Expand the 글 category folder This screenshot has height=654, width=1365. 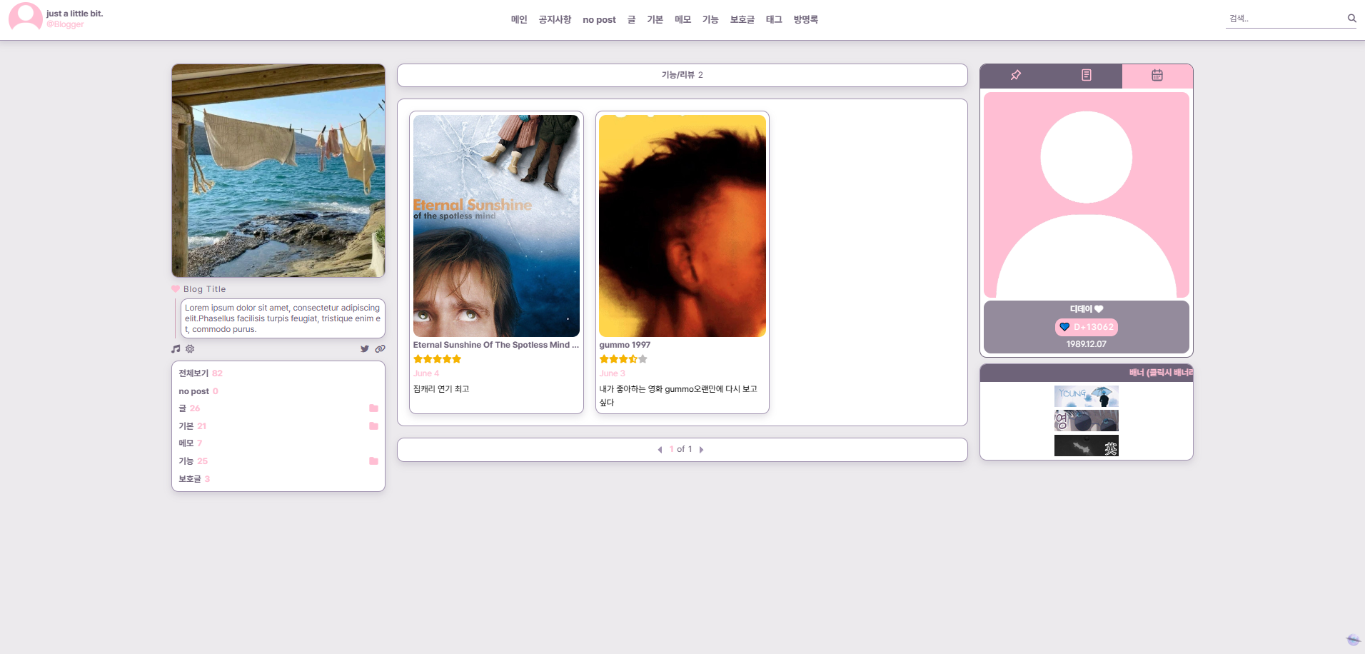coord(373,408)
